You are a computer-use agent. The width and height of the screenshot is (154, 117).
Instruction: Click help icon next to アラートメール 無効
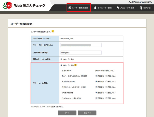76,65
